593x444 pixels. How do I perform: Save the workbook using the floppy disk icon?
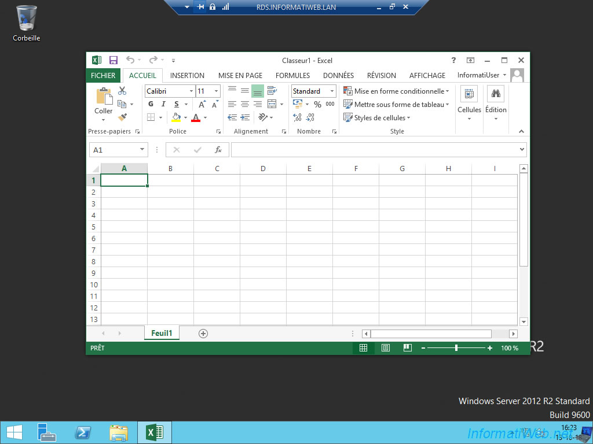(x=113, y=60)
